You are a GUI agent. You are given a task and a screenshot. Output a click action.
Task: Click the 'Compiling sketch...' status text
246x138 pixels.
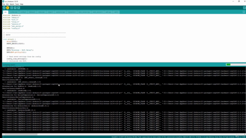(9, 65)
